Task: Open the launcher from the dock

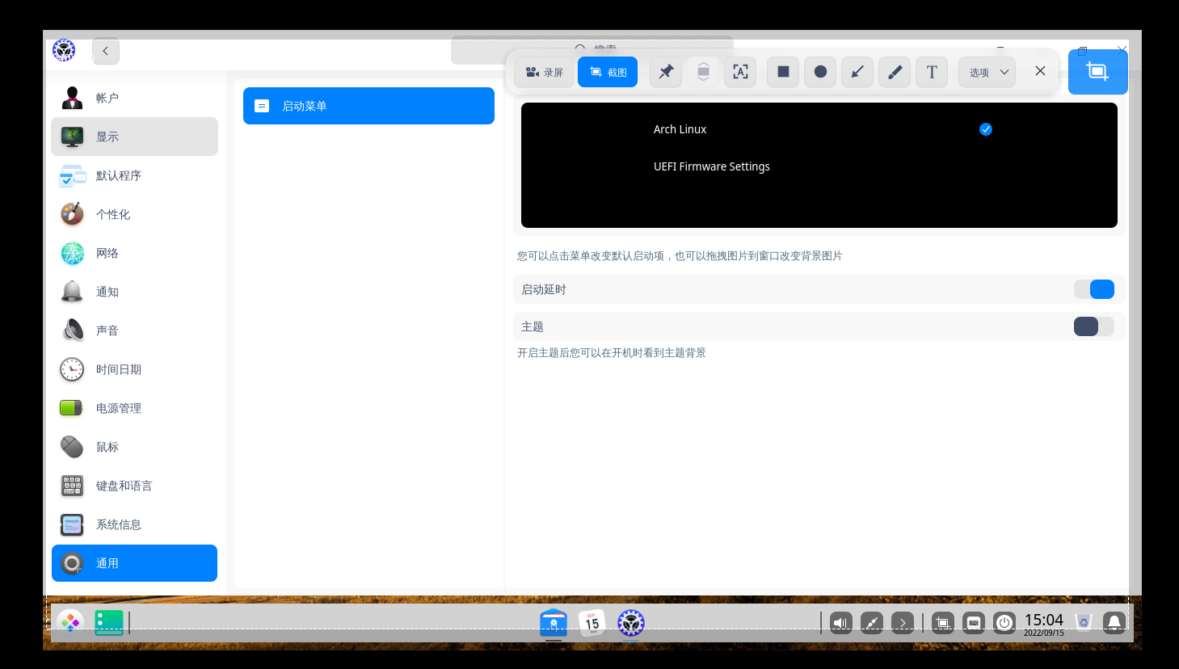Action: 70,622
